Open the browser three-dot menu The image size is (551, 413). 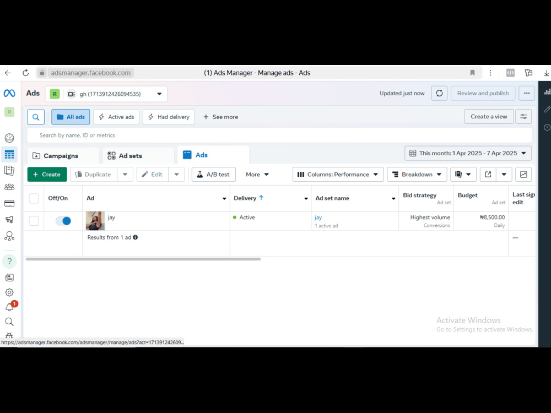point(490,73)
